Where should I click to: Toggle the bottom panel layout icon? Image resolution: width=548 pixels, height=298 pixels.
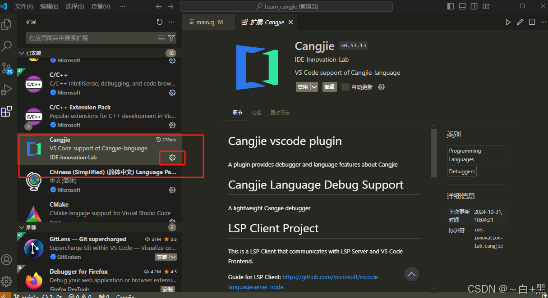coord(462,6)
